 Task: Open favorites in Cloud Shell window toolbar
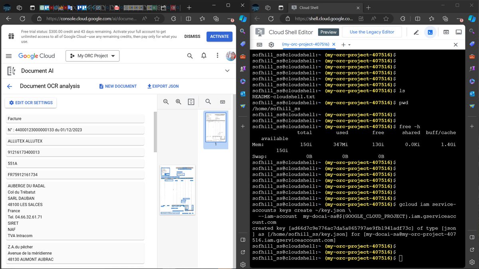432,19
